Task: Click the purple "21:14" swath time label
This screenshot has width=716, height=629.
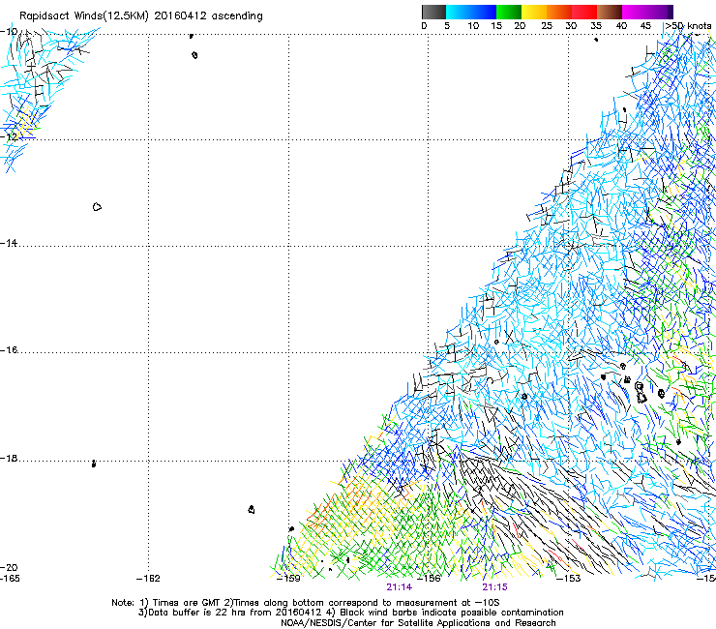Action: pyautogui.click(x=399, y=587)
